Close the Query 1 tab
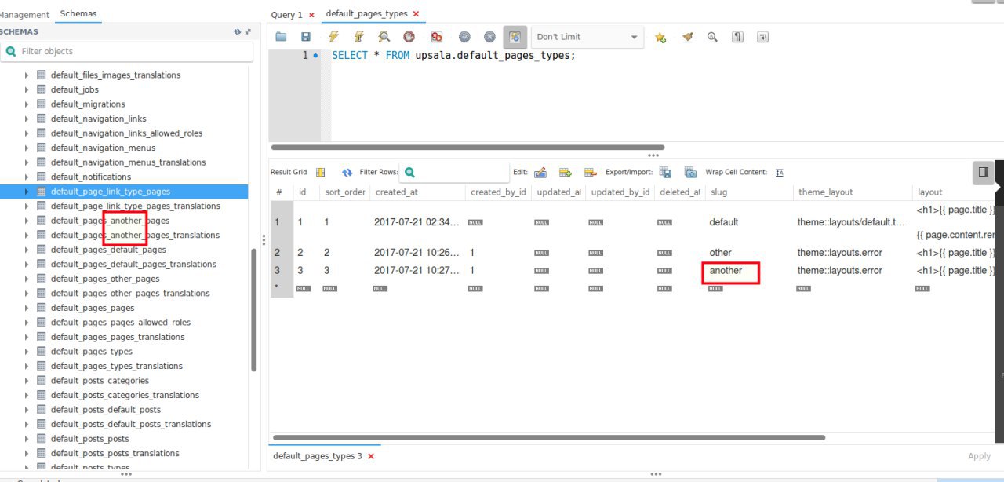This screenshot has height=482, width=1004. (311, 15)
